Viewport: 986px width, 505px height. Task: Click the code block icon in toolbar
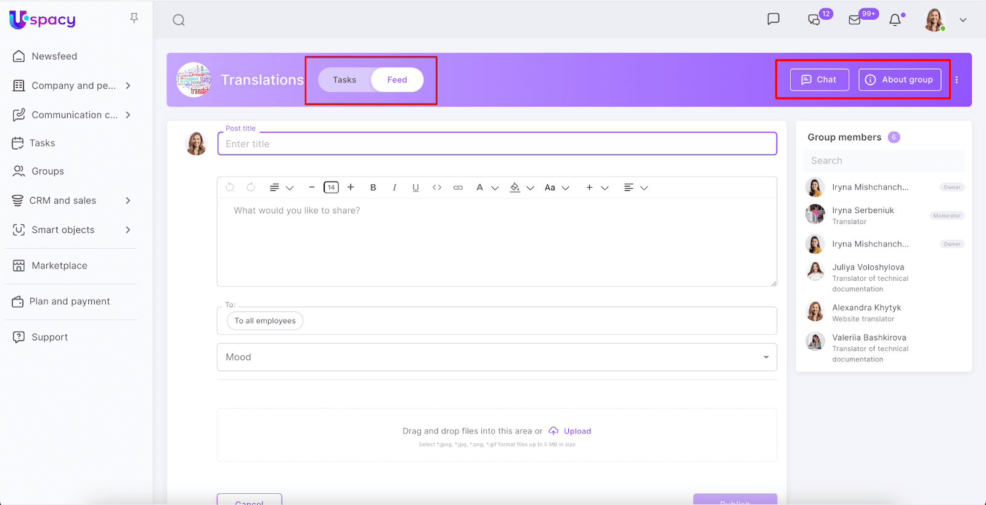coord(437,188)
